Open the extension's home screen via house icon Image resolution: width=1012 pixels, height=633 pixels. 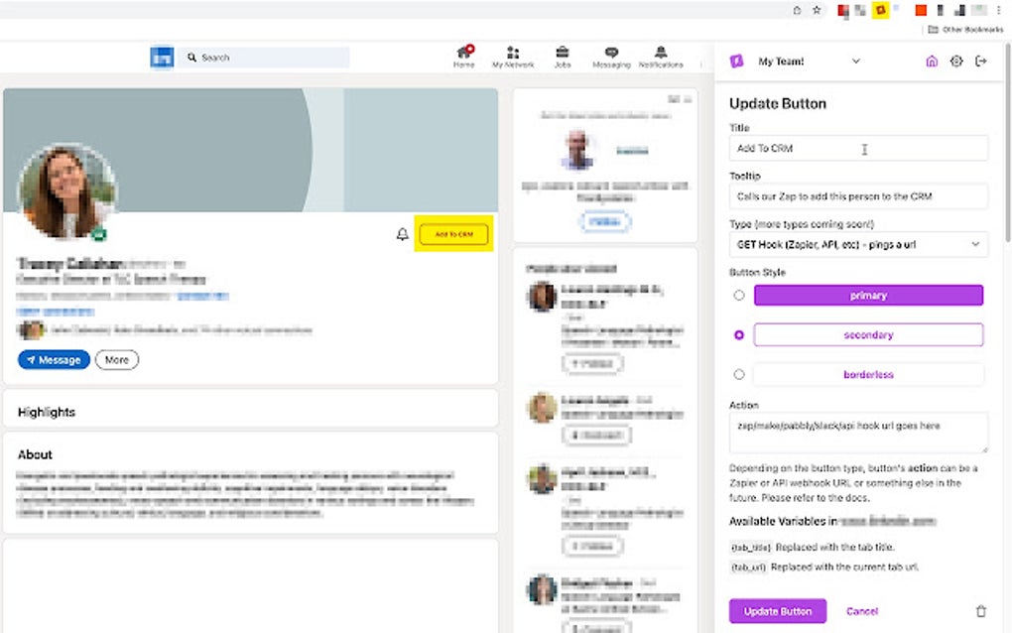click(x=932, y=61)
